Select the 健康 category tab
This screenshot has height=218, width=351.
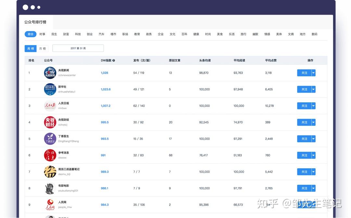pyautogui.click(x=196, y=34)
